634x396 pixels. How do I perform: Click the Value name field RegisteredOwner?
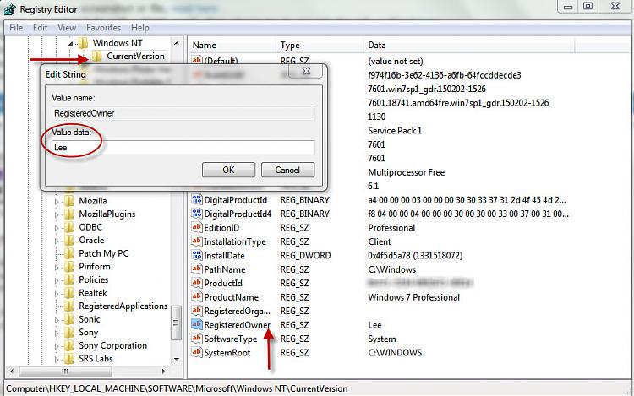(x=183, y=113)
